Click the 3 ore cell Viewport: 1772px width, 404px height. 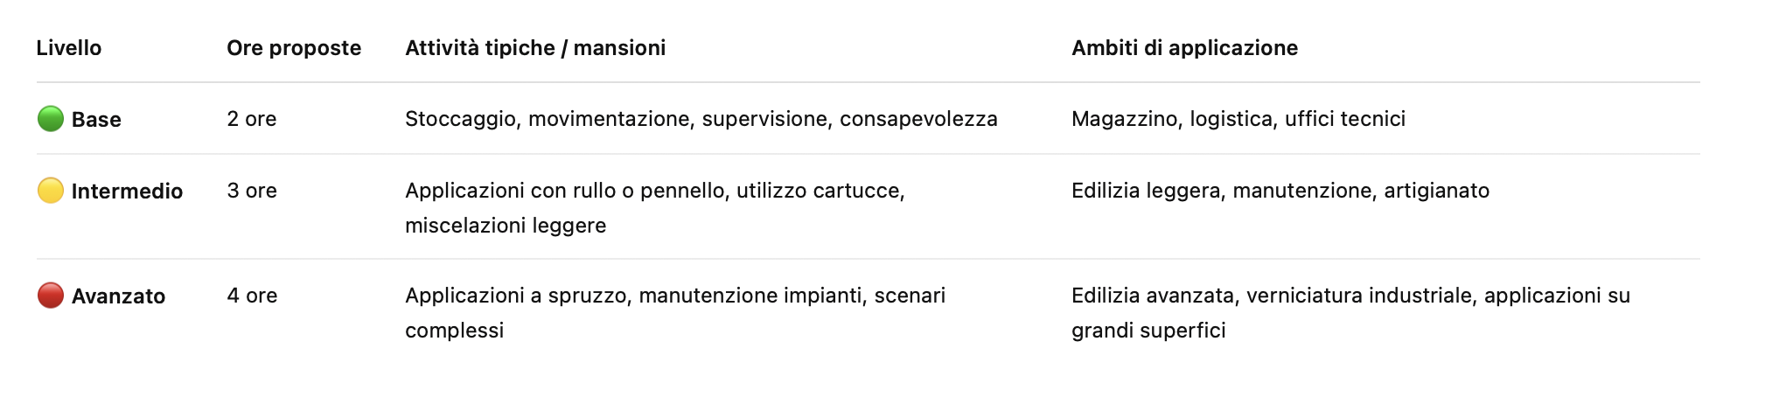(252, 191)
